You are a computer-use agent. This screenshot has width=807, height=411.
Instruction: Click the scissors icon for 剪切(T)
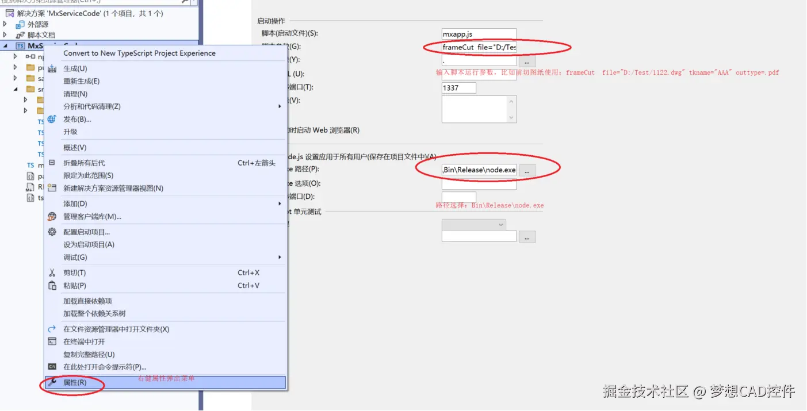(x=52, y=273)
